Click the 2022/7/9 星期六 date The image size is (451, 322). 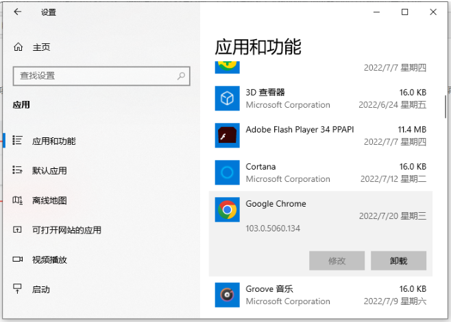(x=395, y=301)
